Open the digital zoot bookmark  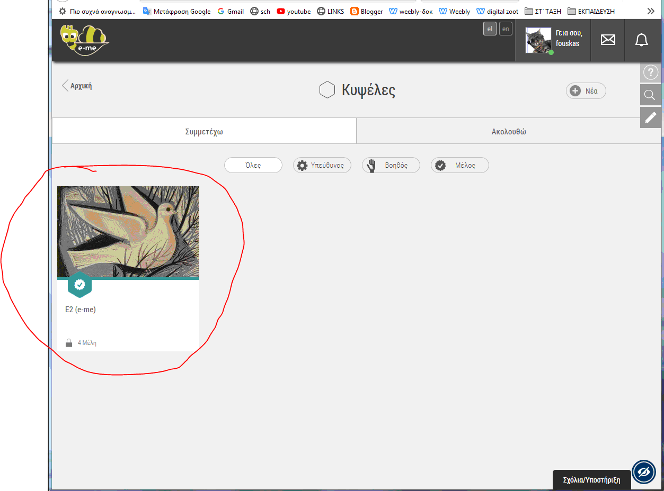[x=498, y=11]
